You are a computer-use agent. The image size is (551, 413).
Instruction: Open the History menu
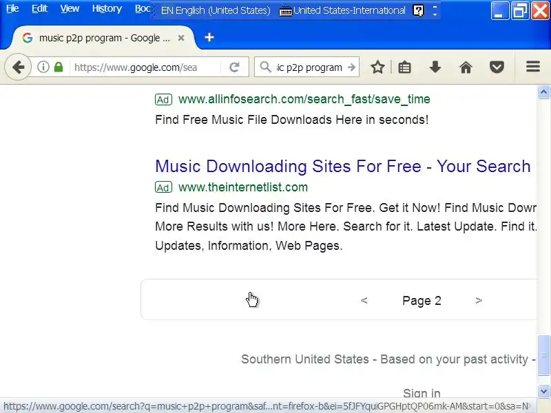click(x=107, y=8)
